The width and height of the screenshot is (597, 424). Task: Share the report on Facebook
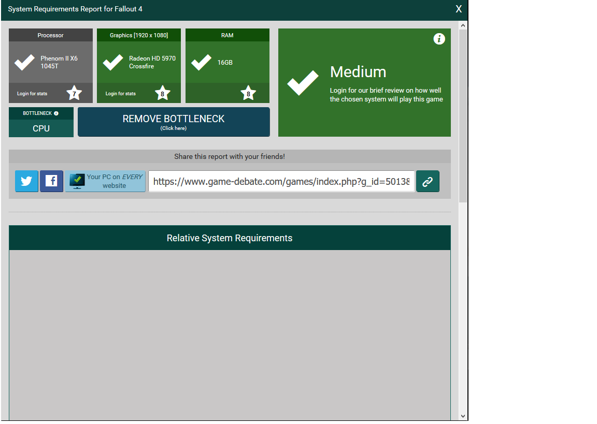tap(51, 181)
